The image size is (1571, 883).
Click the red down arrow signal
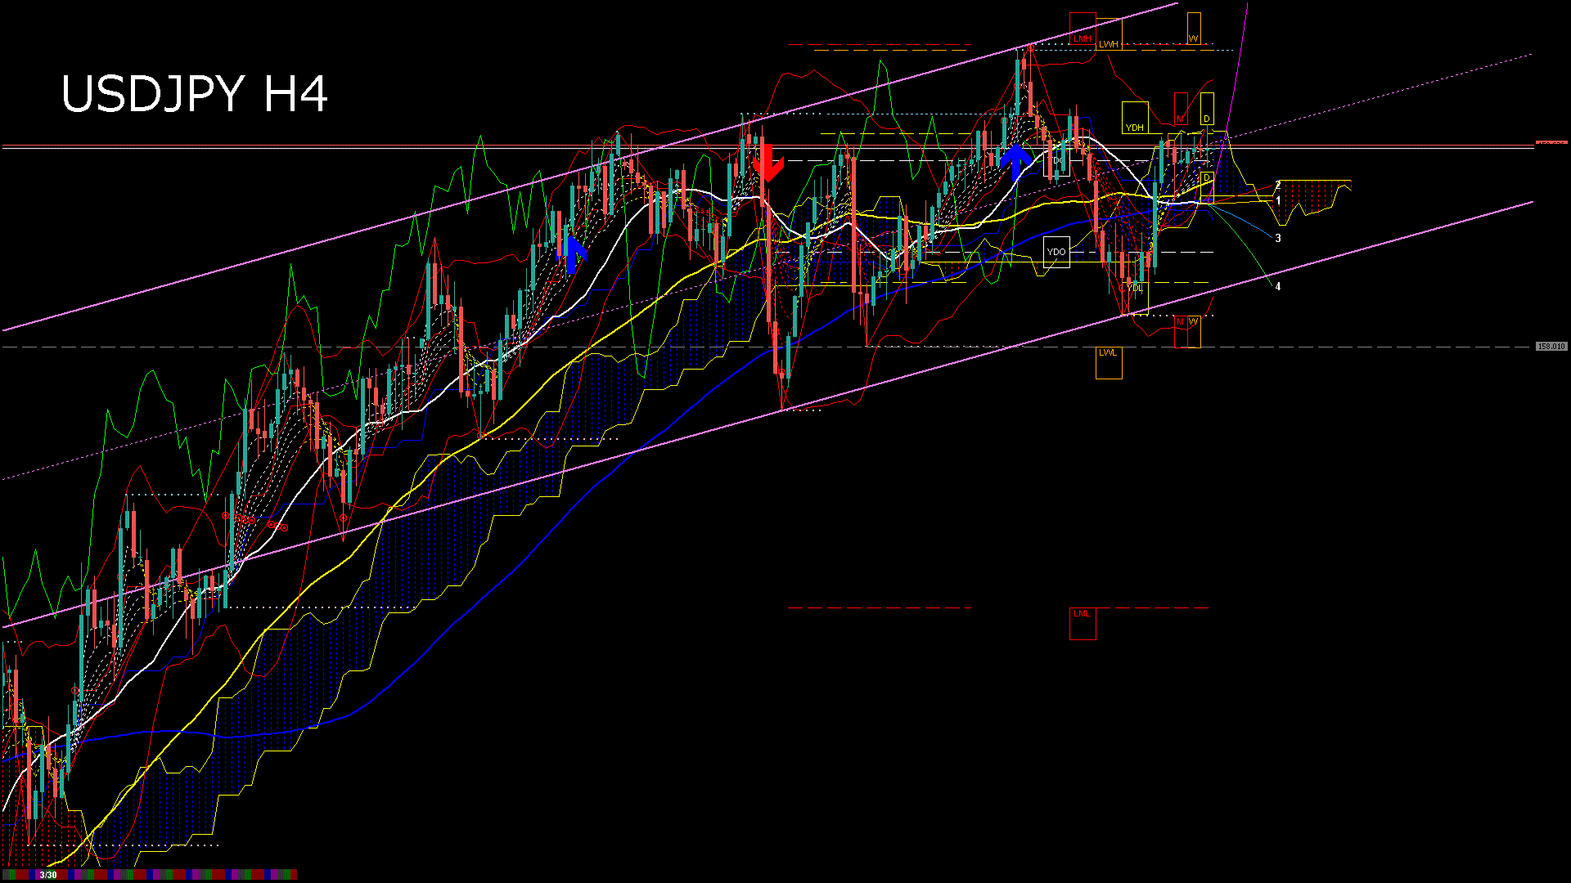coord(767,163)
